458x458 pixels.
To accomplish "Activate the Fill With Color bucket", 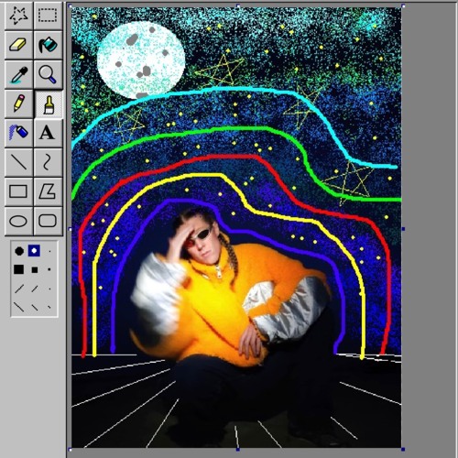I will [x=48, y=45].
